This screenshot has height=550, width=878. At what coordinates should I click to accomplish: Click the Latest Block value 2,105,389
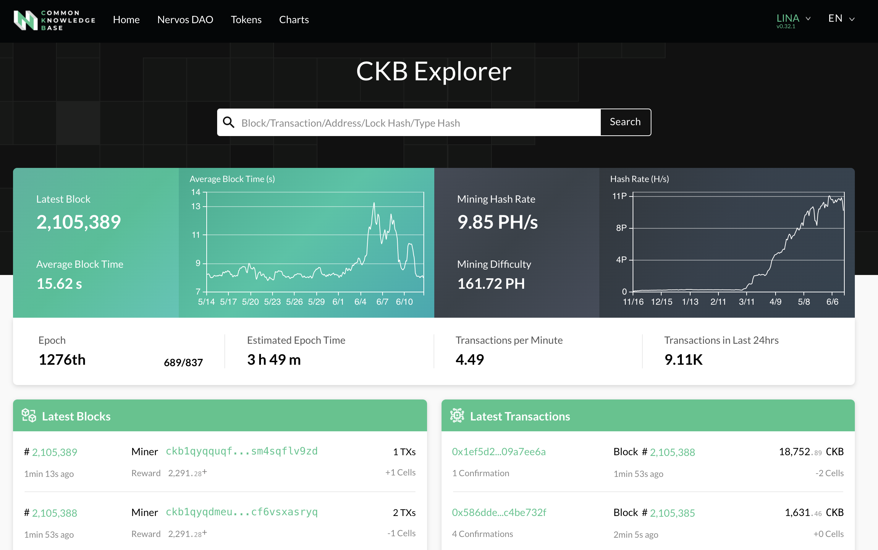click(x=79, y=222)
